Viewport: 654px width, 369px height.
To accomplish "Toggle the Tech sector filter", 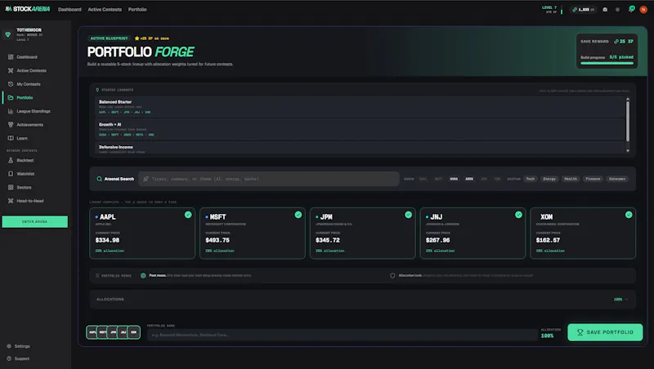I will [530, 179].
